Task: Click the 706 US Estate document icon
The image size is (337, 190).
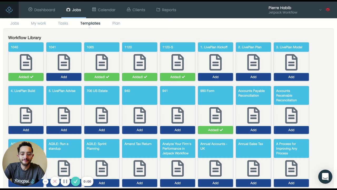Action: (x=102, y=115)
